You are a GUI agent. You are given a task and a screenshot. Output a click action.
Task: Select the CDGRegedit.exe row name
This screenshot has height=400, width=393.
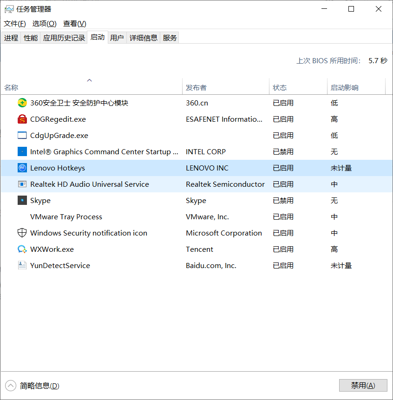(58, 119)
